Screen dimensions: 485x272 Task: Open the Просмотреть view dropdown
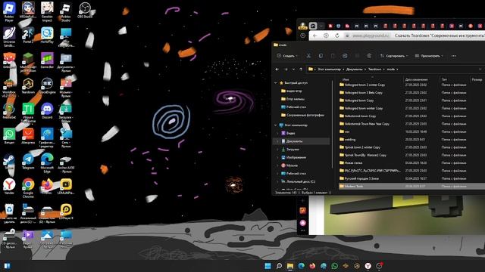[x=429, y=56]
